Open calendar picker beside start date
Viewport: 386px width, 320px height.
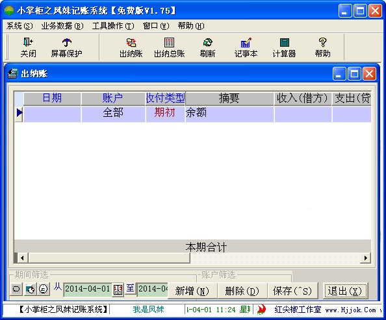(x=118, y=289)
